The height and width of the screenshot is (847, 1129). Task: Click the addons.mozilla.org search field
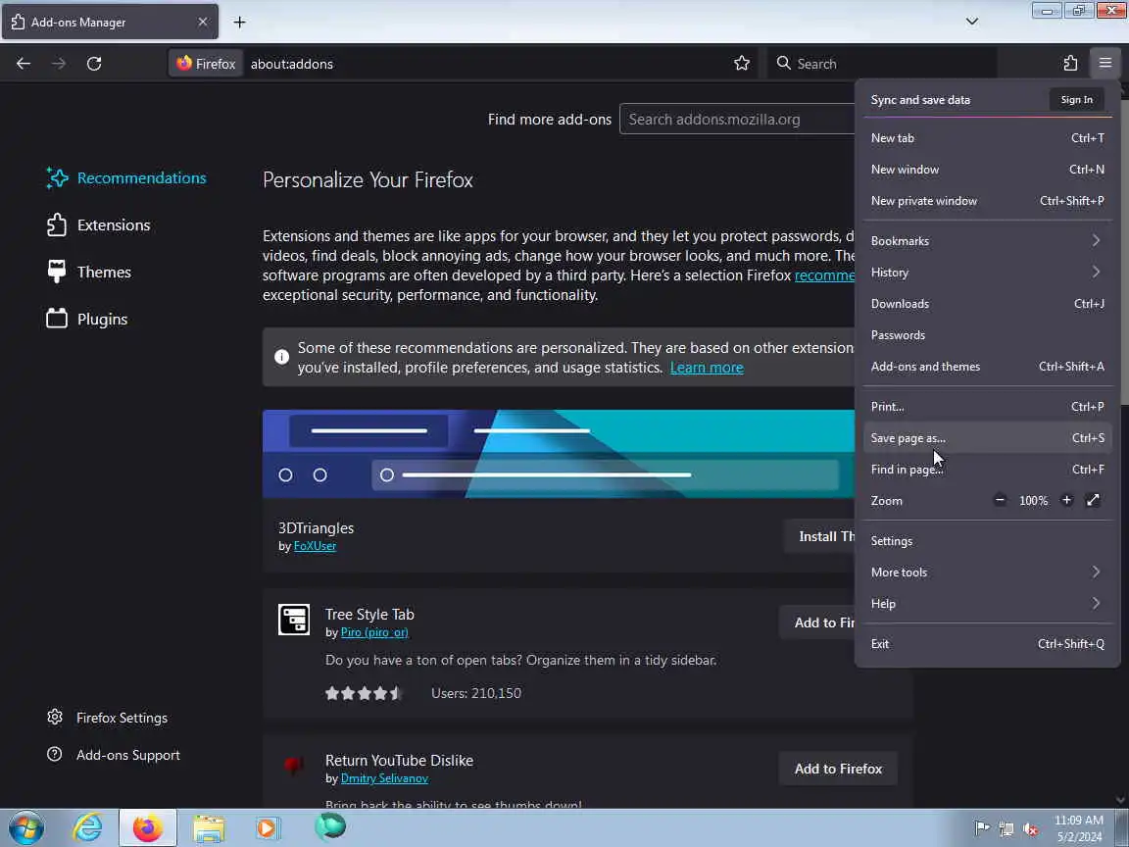[737, 119]
